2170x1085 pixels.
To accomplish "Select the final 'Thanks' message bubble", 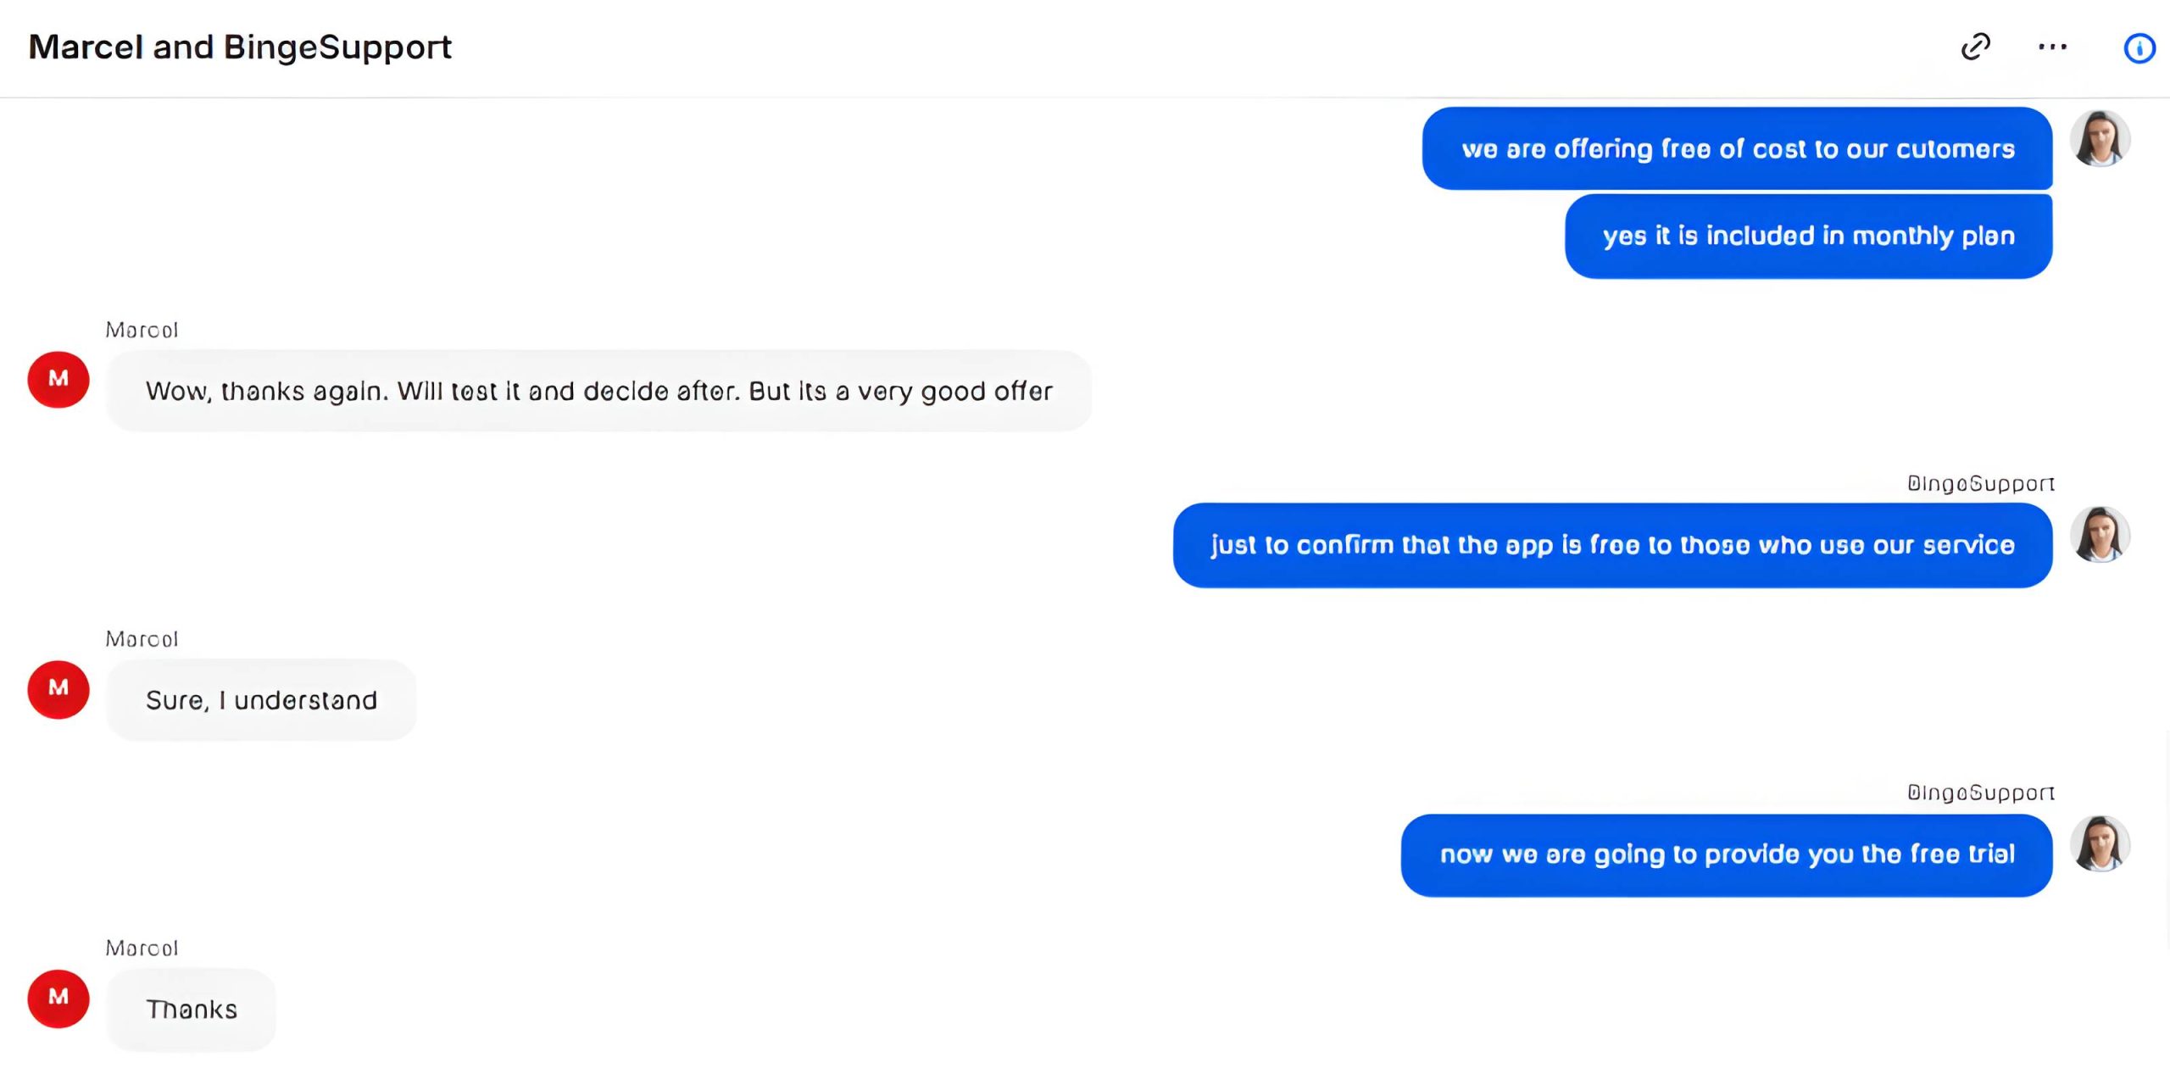I will pos(192,1010).
